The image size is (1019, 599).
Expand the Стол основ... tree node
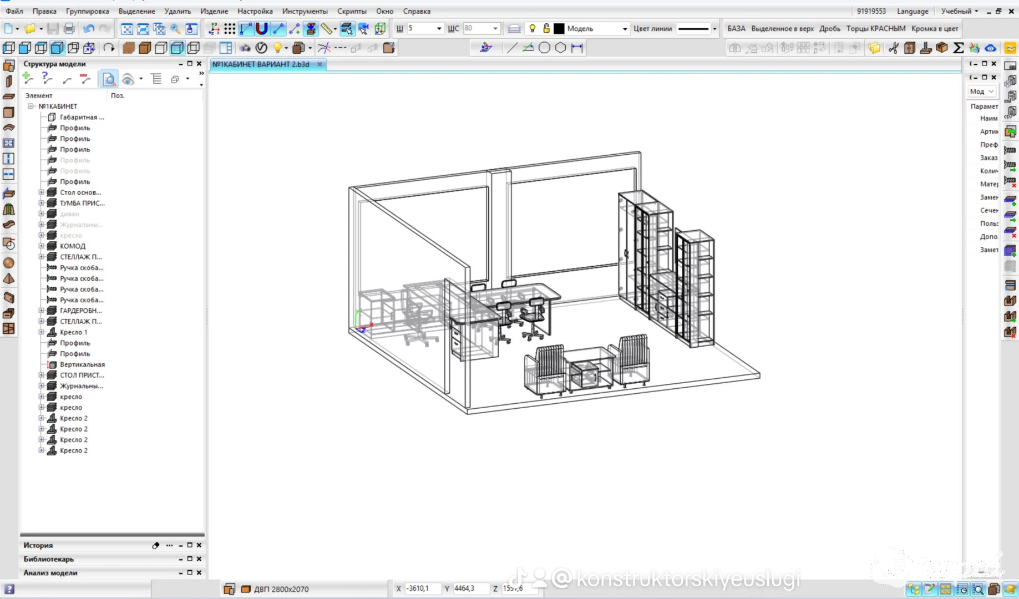41,192
